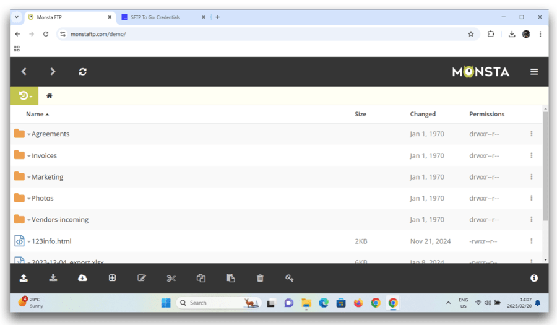Viewport: 557px width, 325px height.
Task: Open the browser downloads icon
Action: (x=512, y=34)
